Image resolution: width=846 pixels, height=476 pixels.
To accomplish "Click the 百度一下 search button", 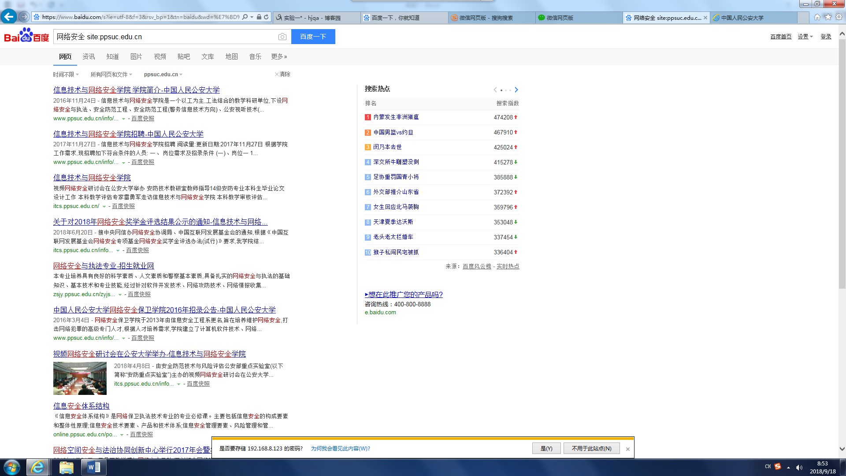I will 313,37.
